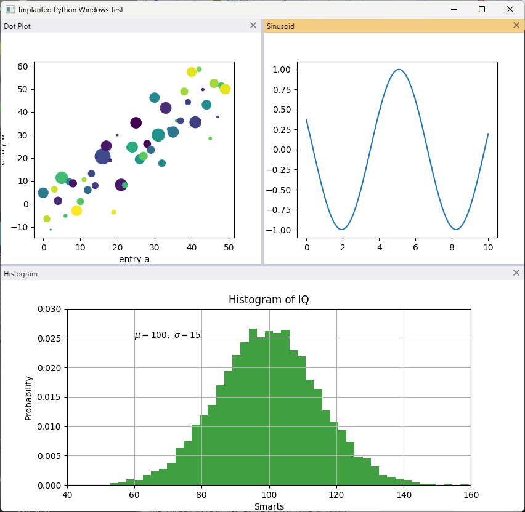Click the "Histogram of IQ" chart title
Image resolution: width=525 pixels, height=512 pixels.
(269, 299)
